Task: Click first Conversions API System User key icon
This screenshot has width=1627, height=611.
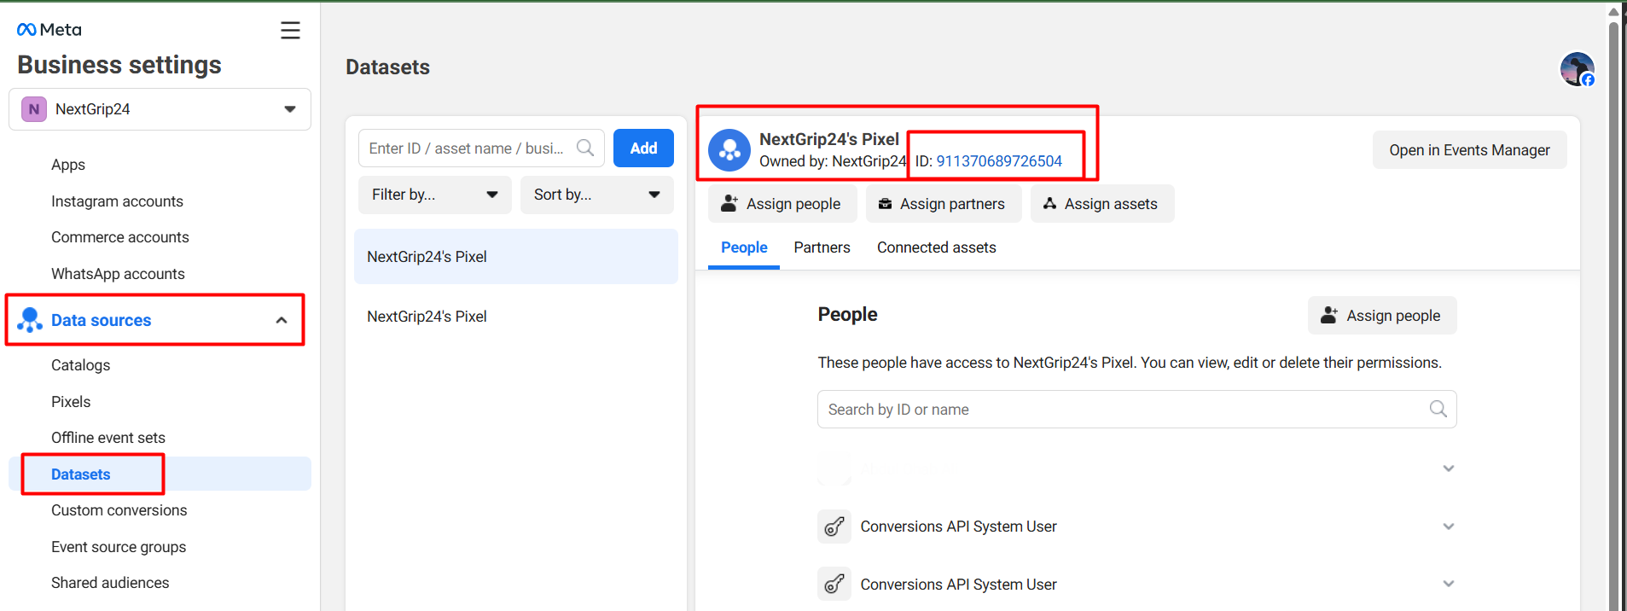Action: click(x=834, y=527)
